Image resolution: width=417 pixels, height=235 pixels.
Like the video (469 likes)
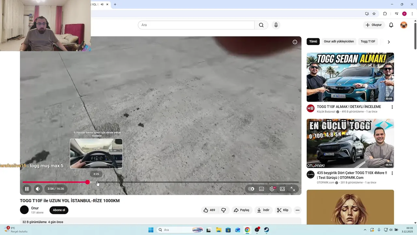(x=209, y=210)
